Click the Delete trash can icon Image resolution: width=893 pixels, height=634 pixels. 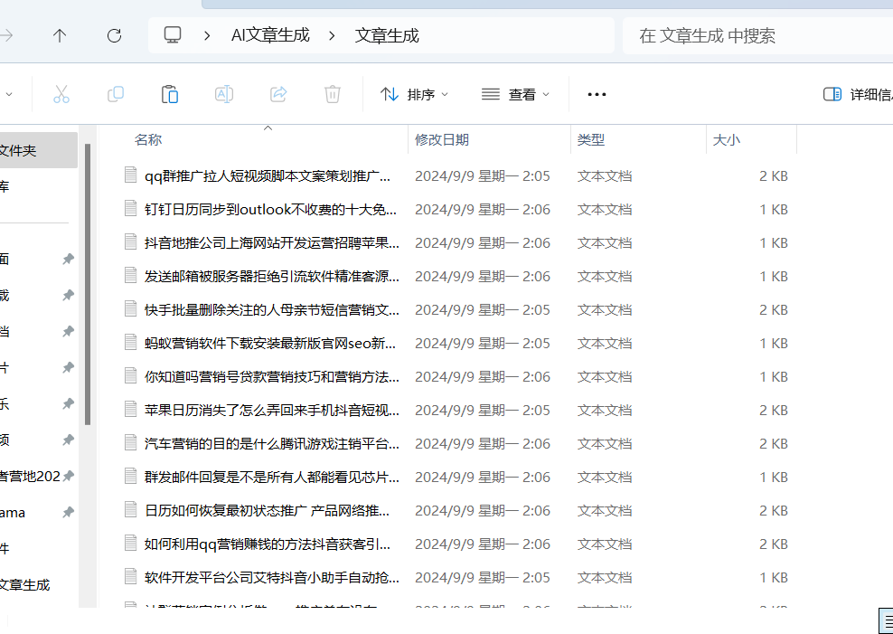[332, 94]
